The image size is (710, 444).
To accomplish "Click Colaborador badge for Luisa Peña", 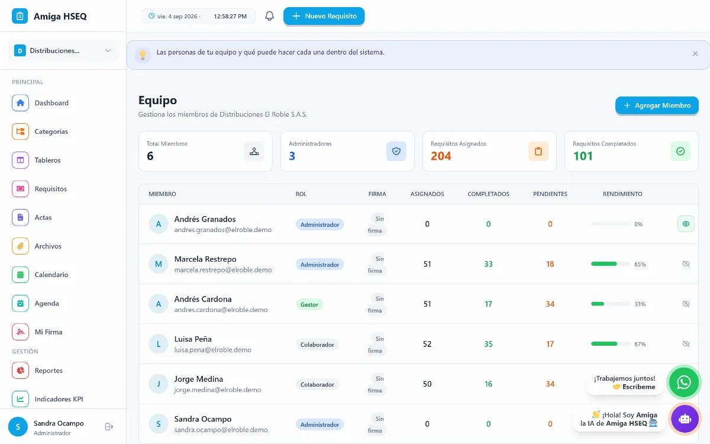I will pyautogui.click(x=318, y=345).
